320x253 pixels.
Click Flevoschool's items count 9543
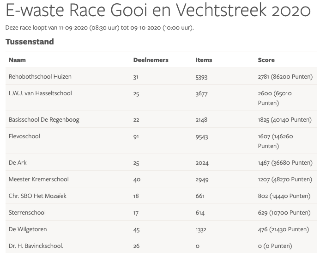(x=202, y=136)
